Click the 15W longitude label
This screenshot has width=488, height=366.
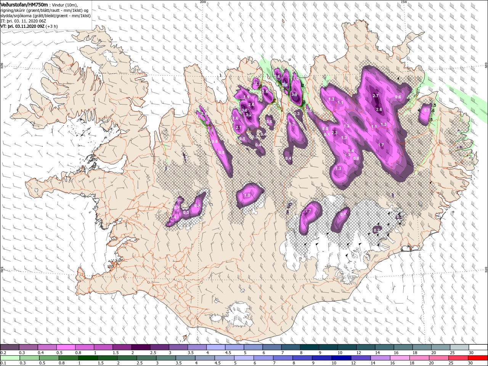pyautogui.click(x=404, y=2)
